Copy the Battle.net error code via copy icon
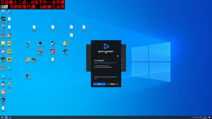This screenshot has height=119, width=212. pos(116,63)
